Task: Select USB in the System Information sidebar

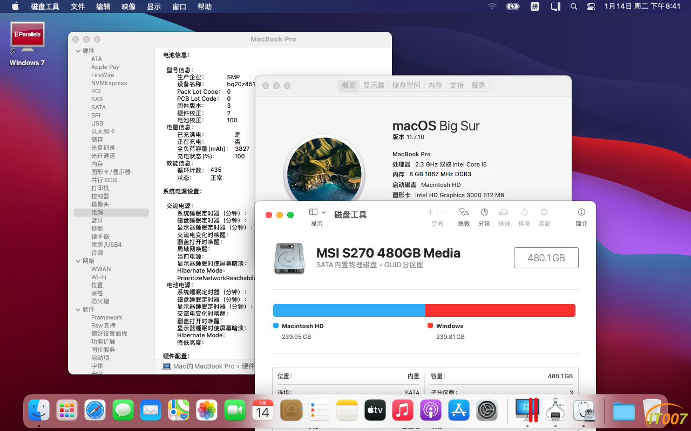Action: 97,123
